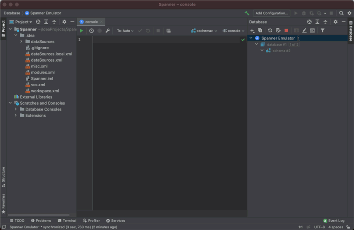
Task: Toggle the Project tool window side tab
Action: [3, 29]
